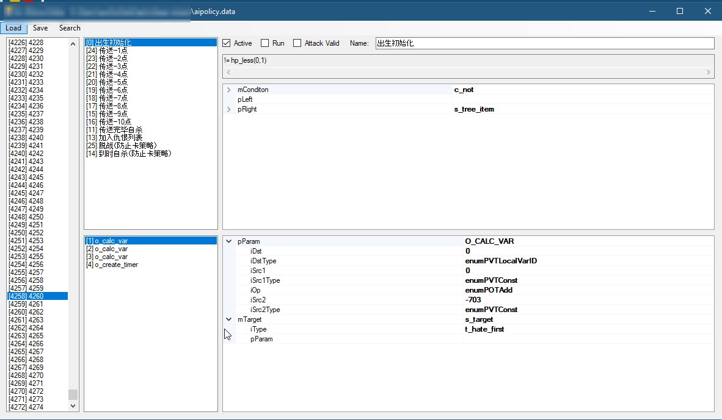Click the Name input field
Viewport: 722px width, 420px height.
545,43
